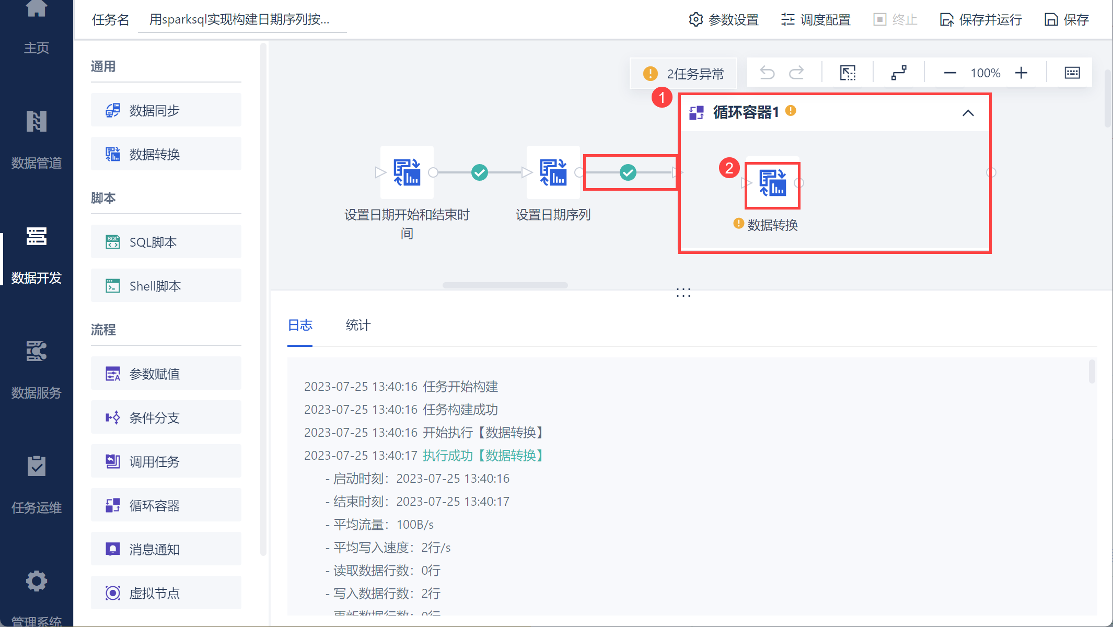Open the keyboard shortcuts icon
This screenshot has height=627, width=1113.
(1072, 73)
